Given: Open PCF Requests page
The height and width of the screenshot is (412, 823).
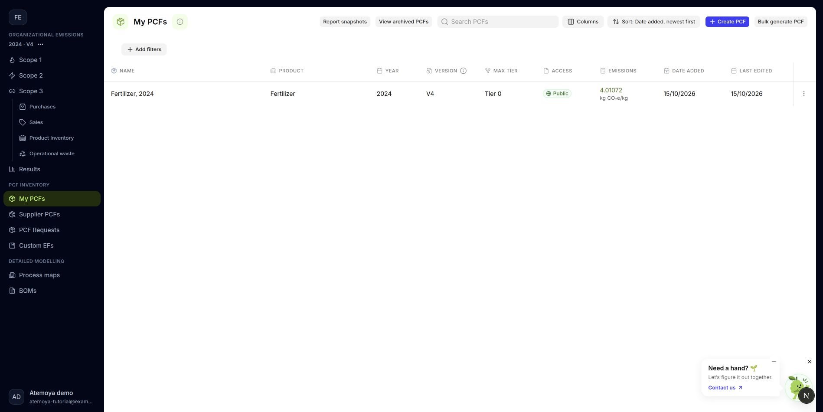Looking at the screenshot, I should point(52,230).
